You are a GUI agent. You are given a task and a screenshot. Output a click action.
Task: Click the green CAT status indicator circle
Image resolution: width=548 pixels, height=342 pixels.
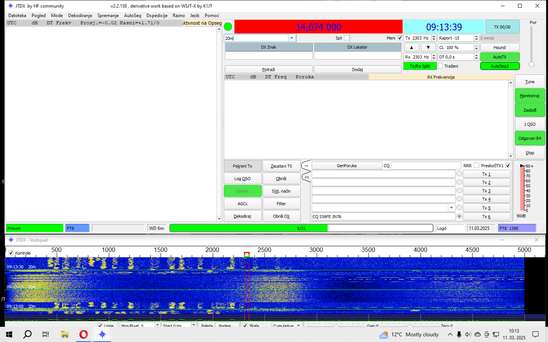coord(228,27)
